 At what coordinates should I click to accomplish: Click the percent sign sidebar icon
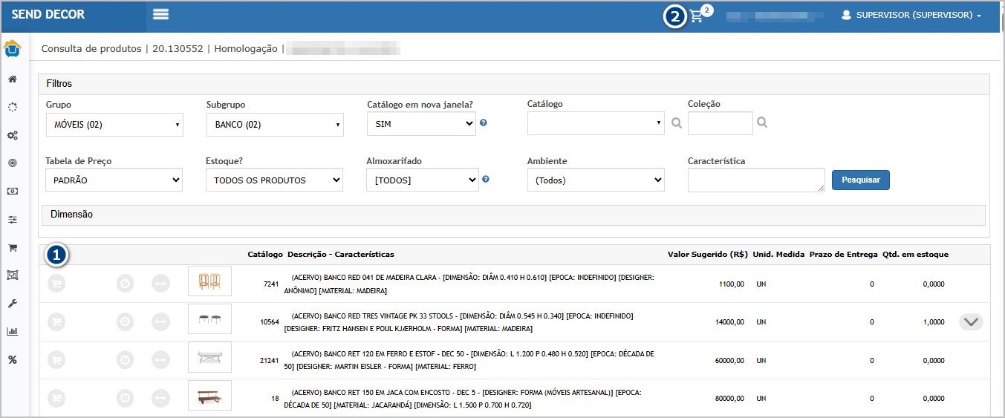click(x=13, y=359)
